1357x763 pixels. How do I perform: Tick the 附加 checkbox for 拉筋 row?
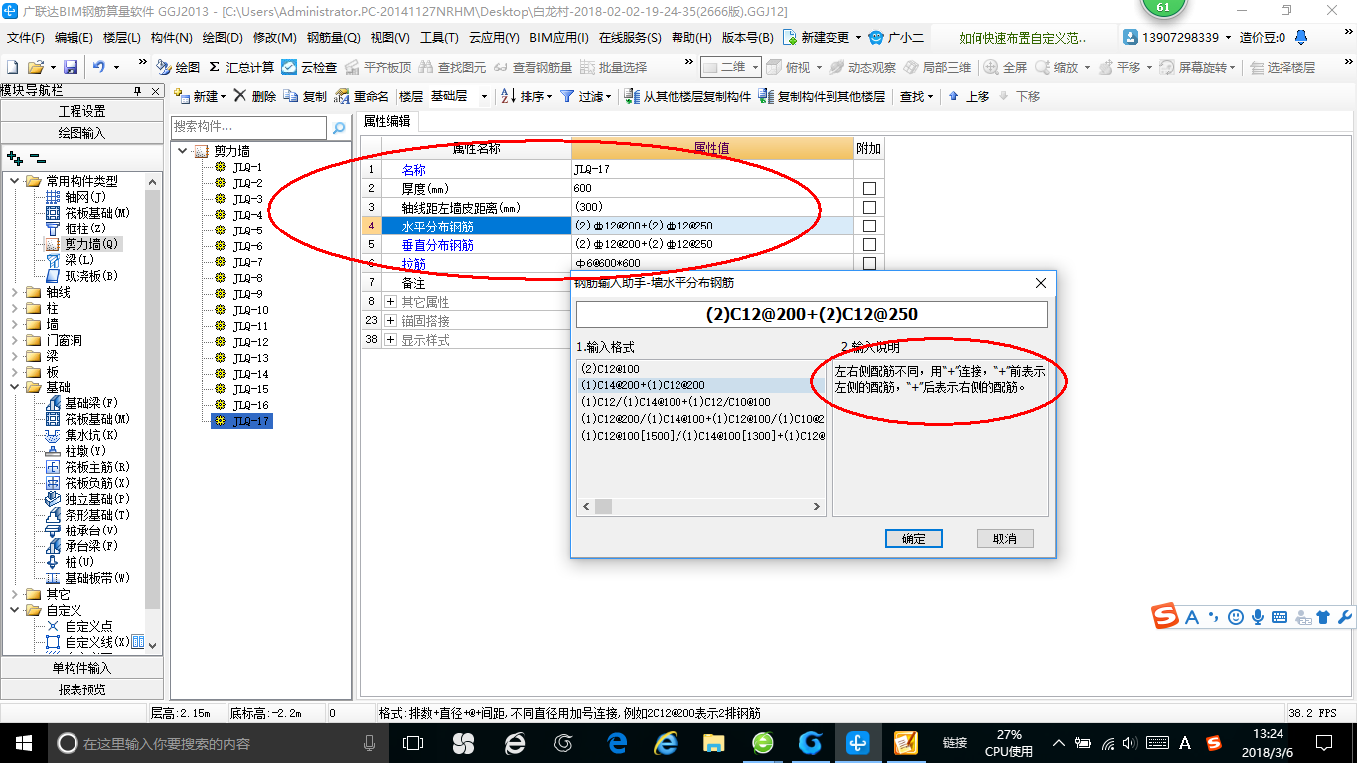[869, 263]
